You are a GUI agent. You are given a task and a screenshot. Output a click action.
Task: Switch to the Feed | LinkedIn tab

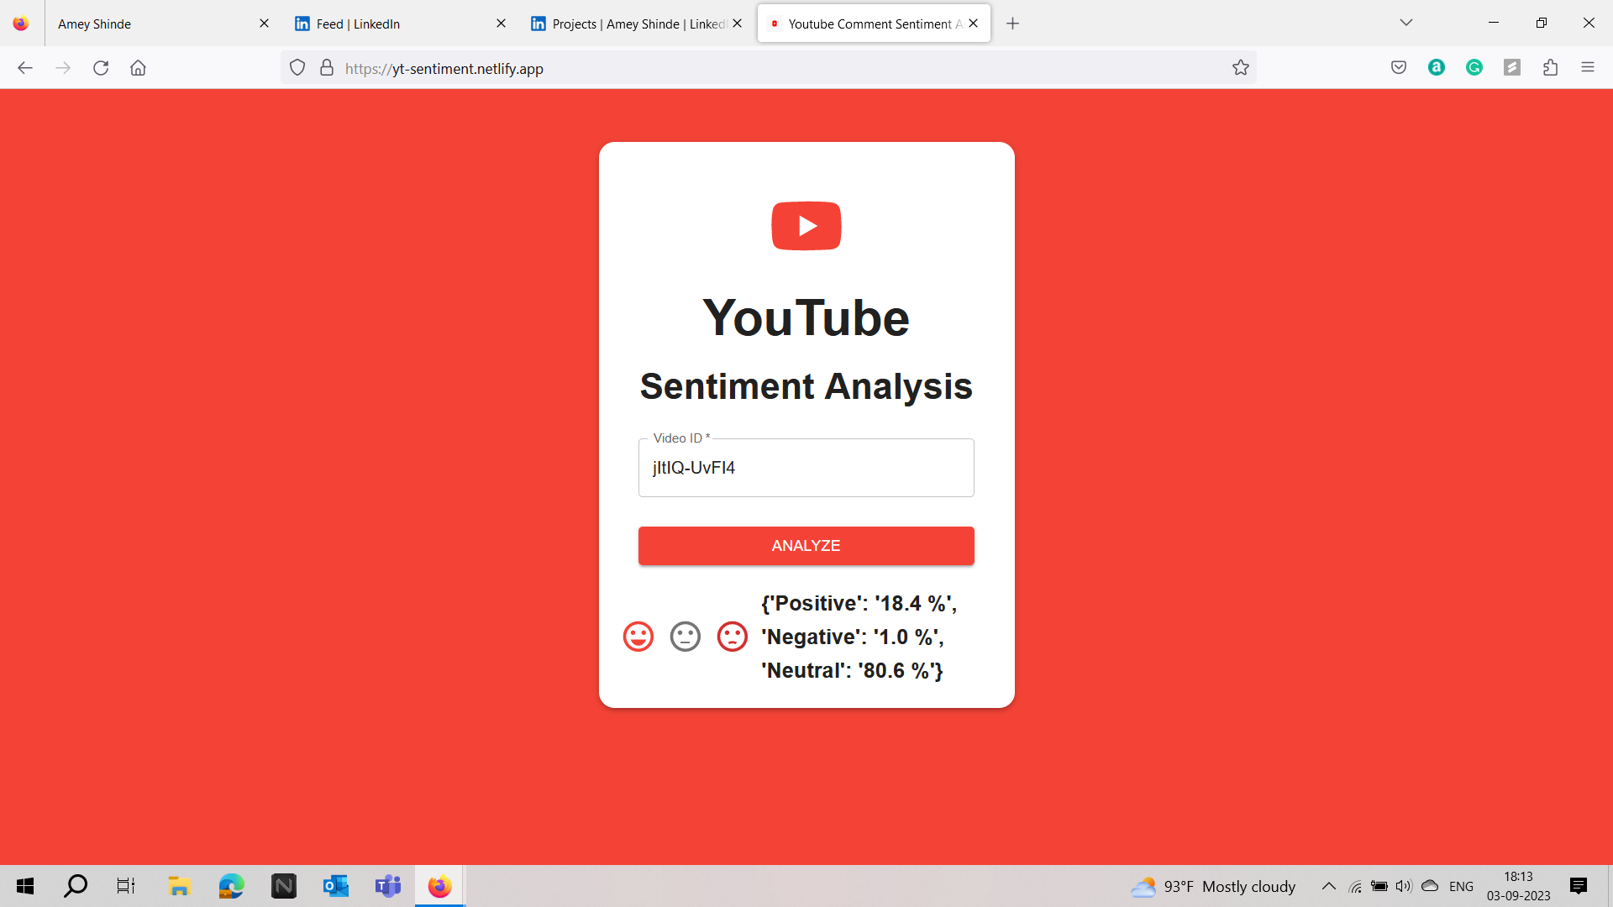[x=399, y=24]
